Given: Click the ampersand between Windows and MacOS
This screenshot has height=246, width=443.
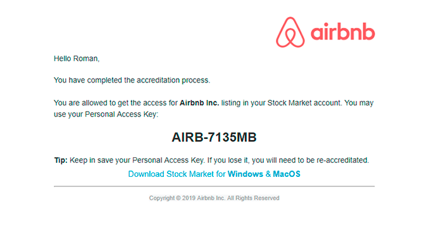Looking at the screenshot, I should pos(268,174).
